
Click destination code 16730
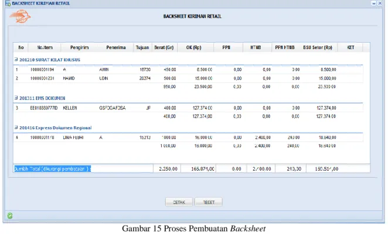pyautogui.click(x=145, y=70)
